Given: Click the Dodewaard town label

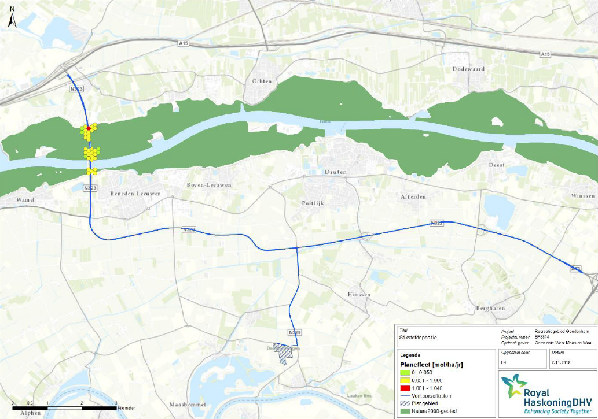Looking at the screenshot, I should [x=468, y=69].
